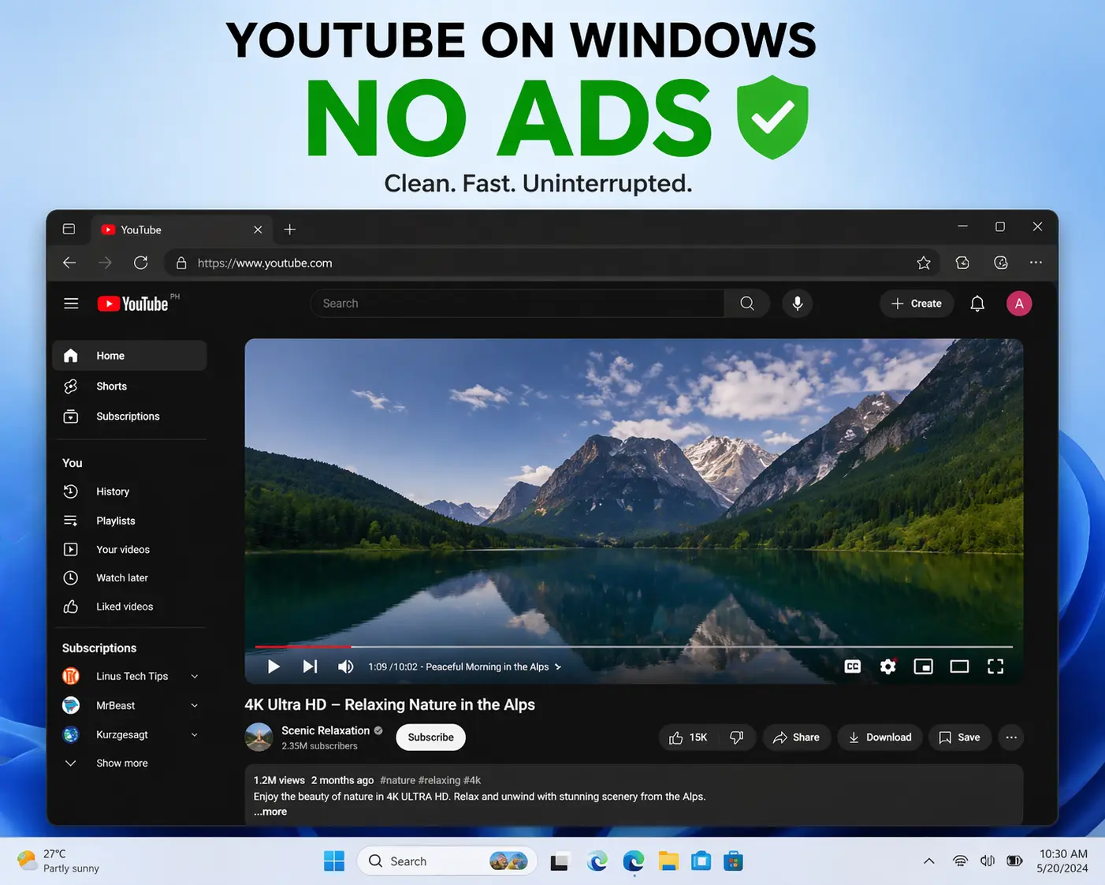
Task: Click the #nature #relaxing #4k hashtags
Action: [430, 780]
